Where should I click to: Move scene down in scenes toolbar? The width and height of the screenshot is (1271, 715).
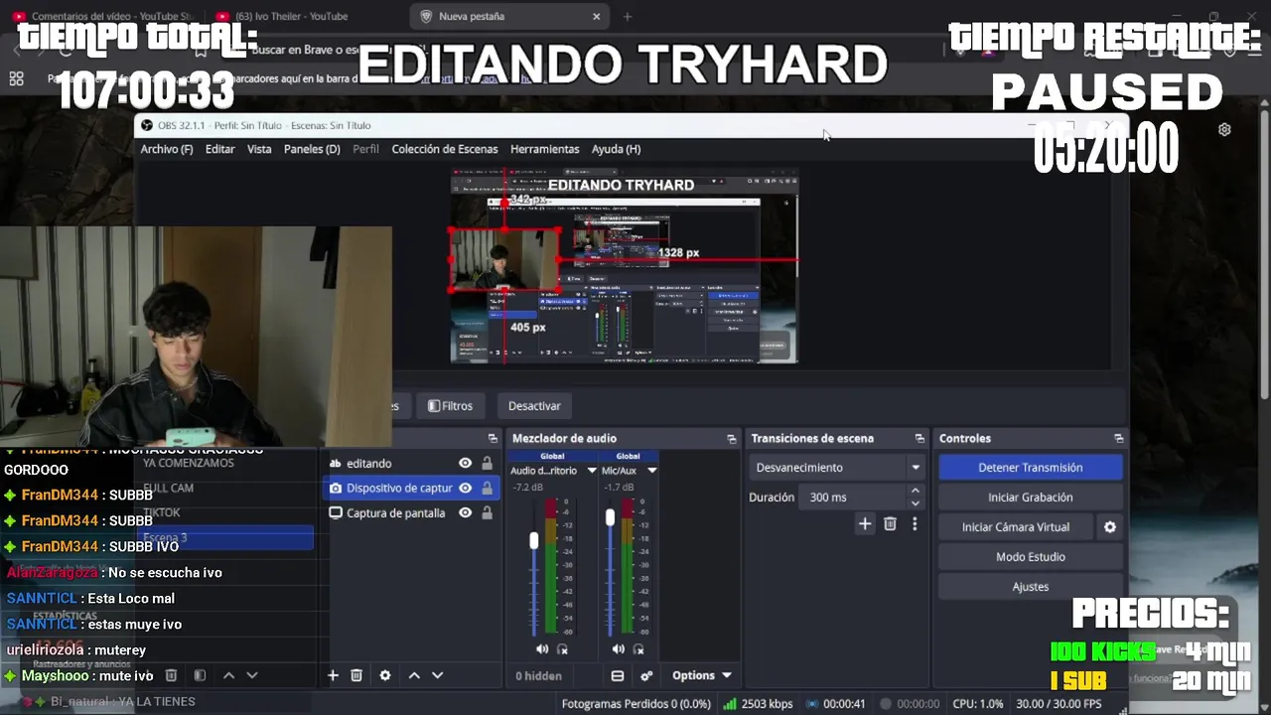252,675
